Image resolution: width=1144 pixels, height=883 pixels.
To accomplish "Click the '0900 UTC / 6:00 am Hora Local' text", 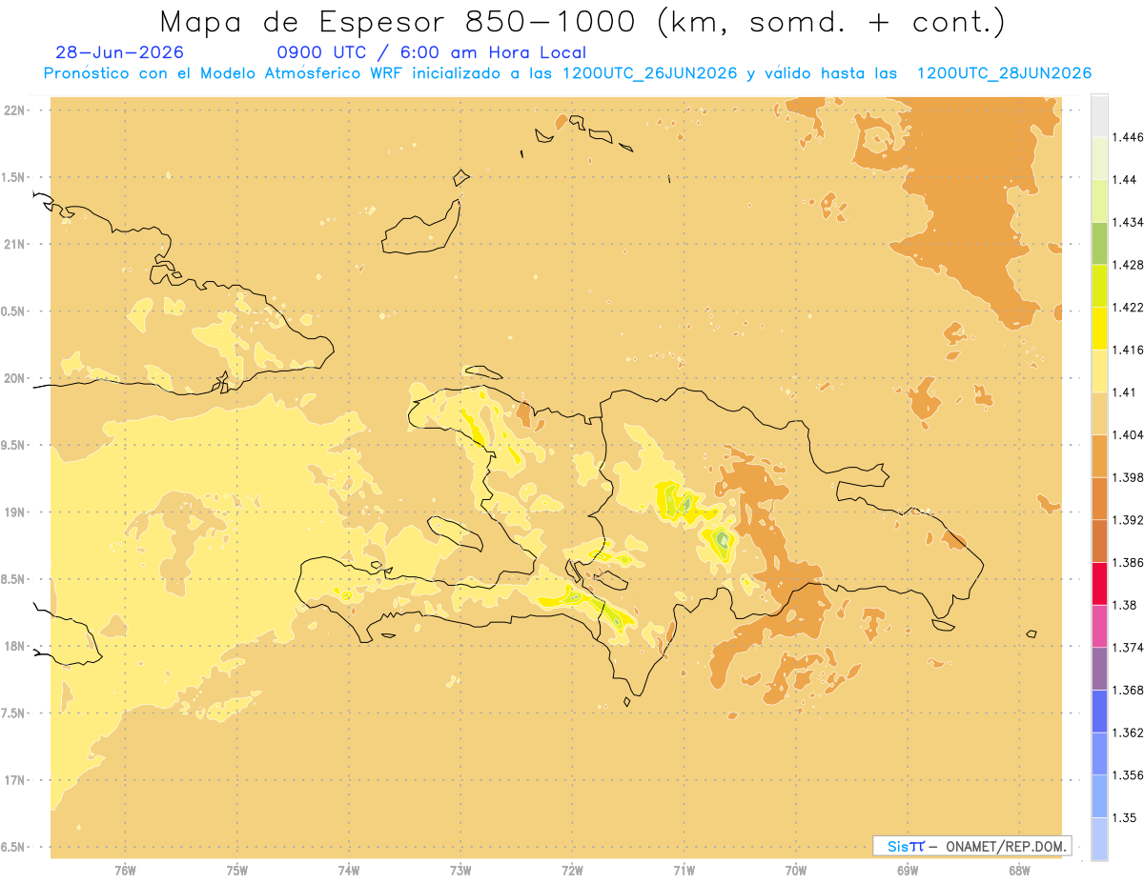I will pyautogui.click(x=431, y=52).
